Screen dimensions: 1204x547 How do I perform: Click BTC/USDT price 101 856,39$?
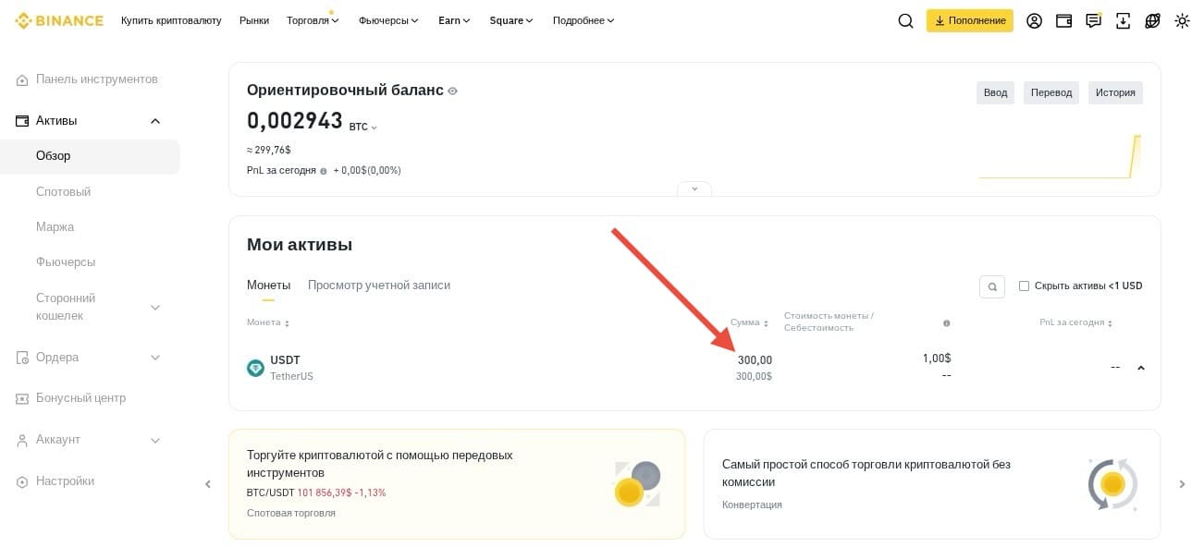coord(325,492)
